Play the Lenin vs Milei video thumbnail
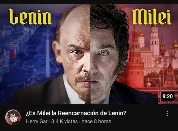The image size is (178, 131). 89,54
